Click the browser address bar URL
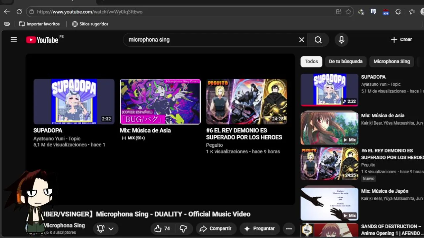424x238 pixels. [x=90, y=12]
